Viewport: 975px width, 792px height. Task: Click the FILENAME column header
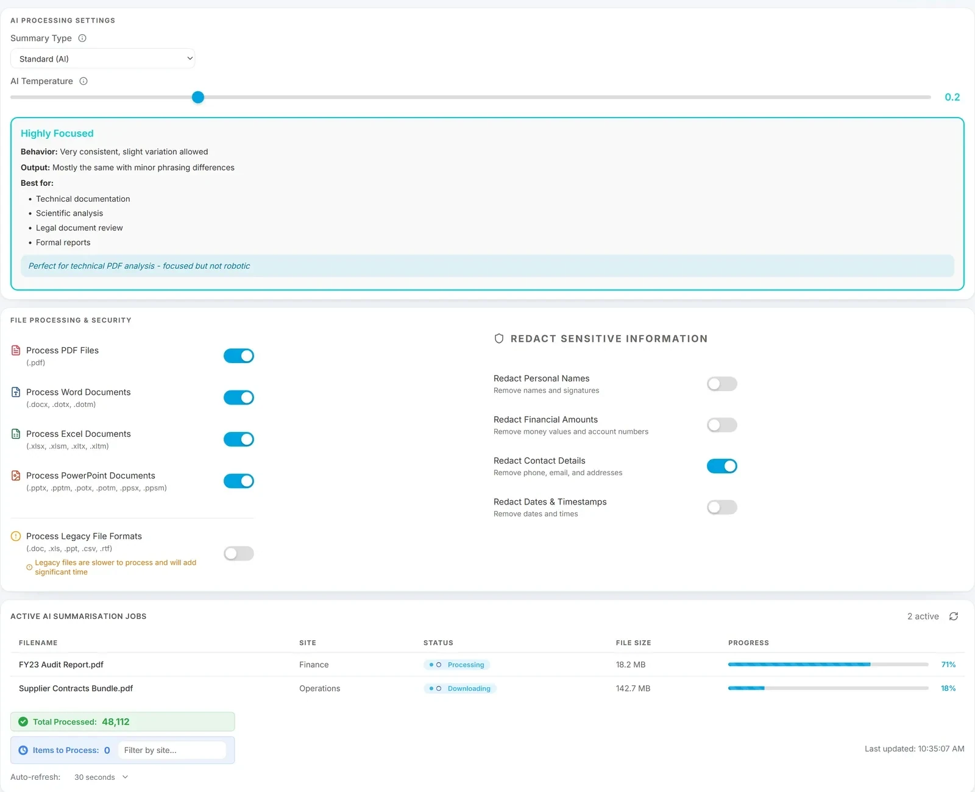pos(38,643)
